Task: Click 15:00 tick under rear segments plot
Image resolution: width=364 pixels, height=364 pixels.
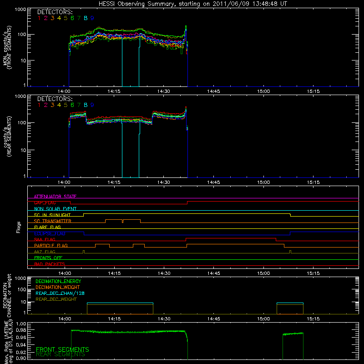Action: pyautogui.click(x=263, y=182)
